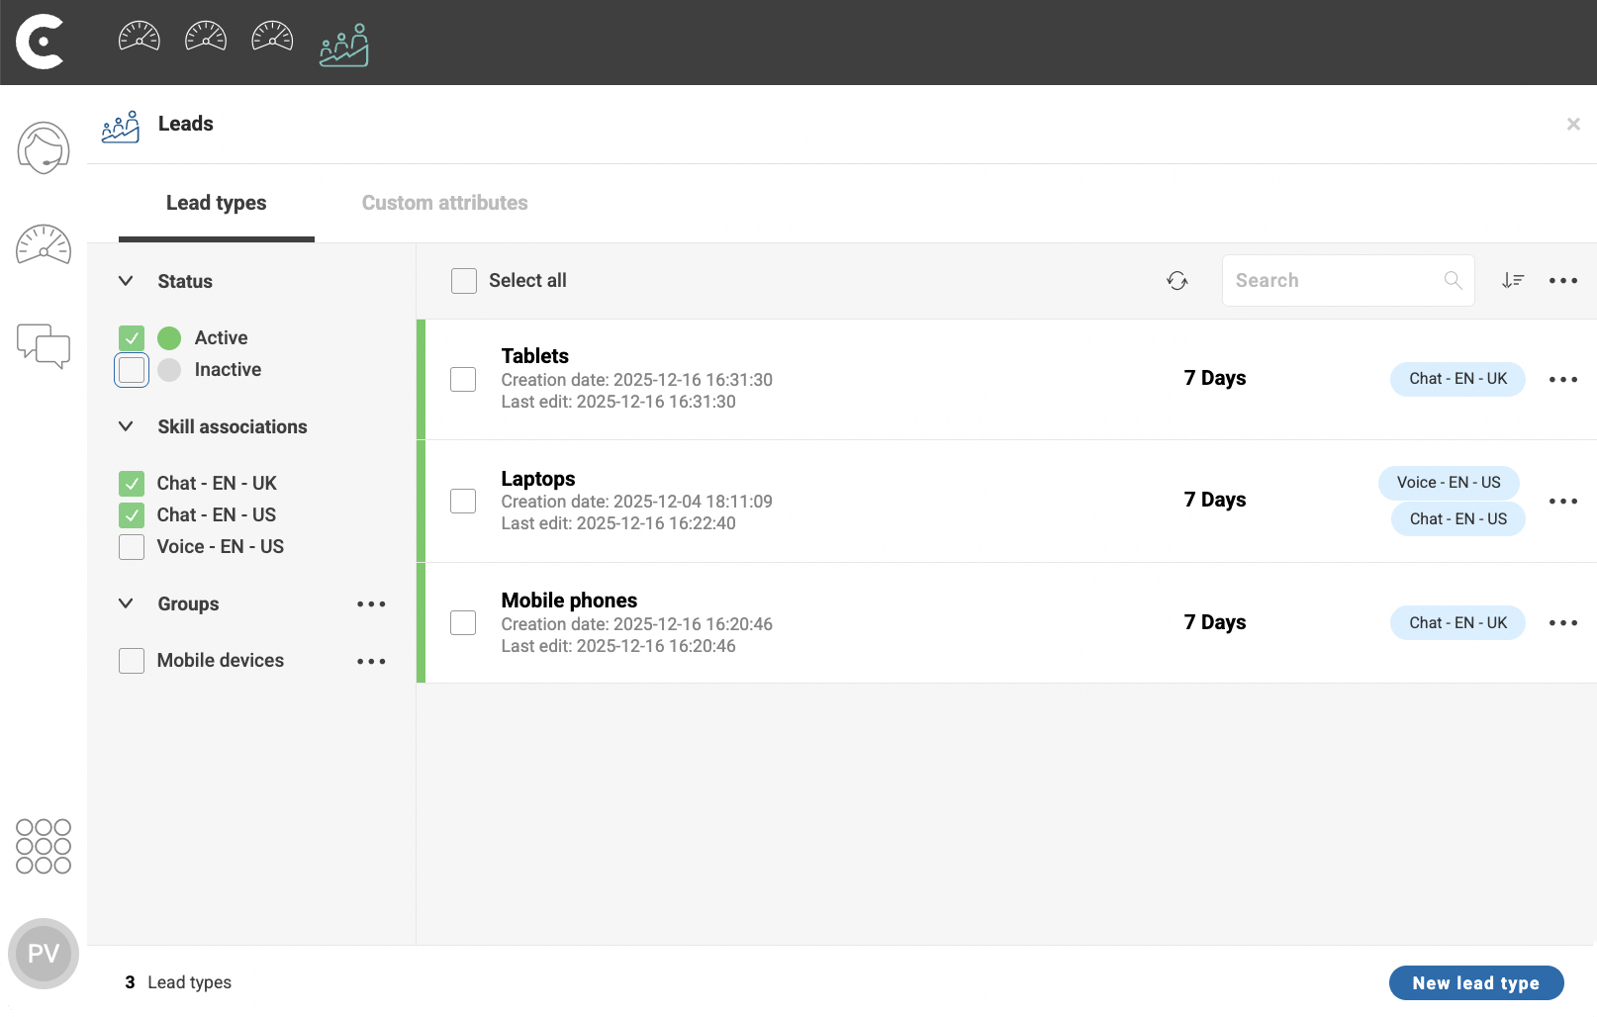Select the Lead types tab
Image resolution: width=1597 pixels, height=1017 pixels.
click(x=217, y=203)
